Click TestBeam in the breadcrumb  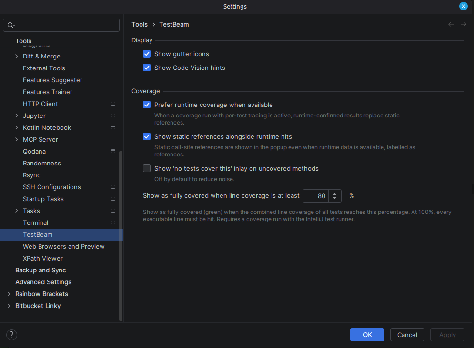click(174, 24)
